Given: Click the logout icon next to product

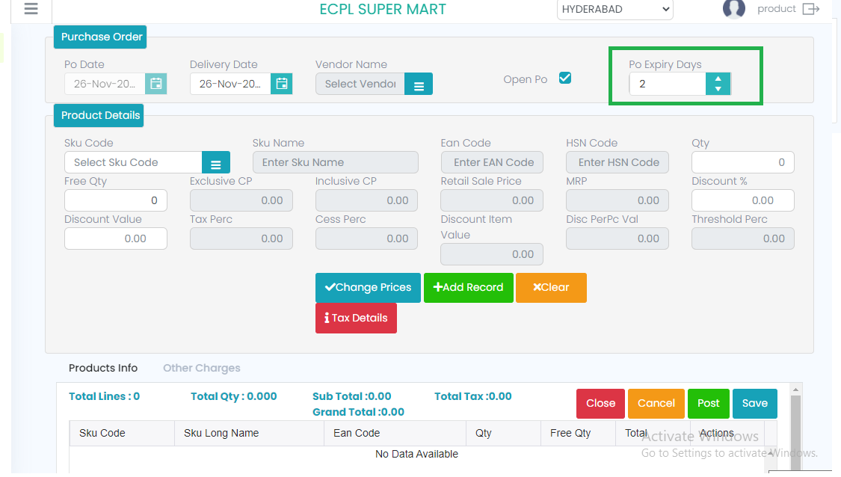Looking at the screenshot, I should click(811, 8).
